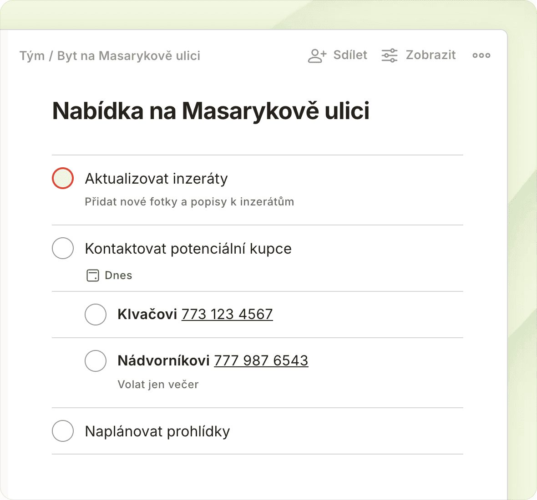
Task: Open the three-dot more options menu
Action: click(481, 55)
